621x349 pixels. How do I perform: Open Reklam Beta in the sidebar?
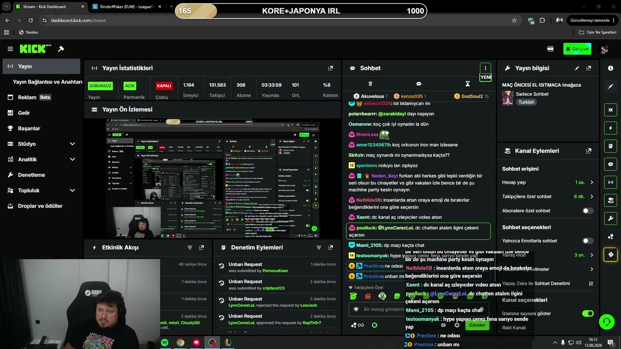(x=41, y=97)
